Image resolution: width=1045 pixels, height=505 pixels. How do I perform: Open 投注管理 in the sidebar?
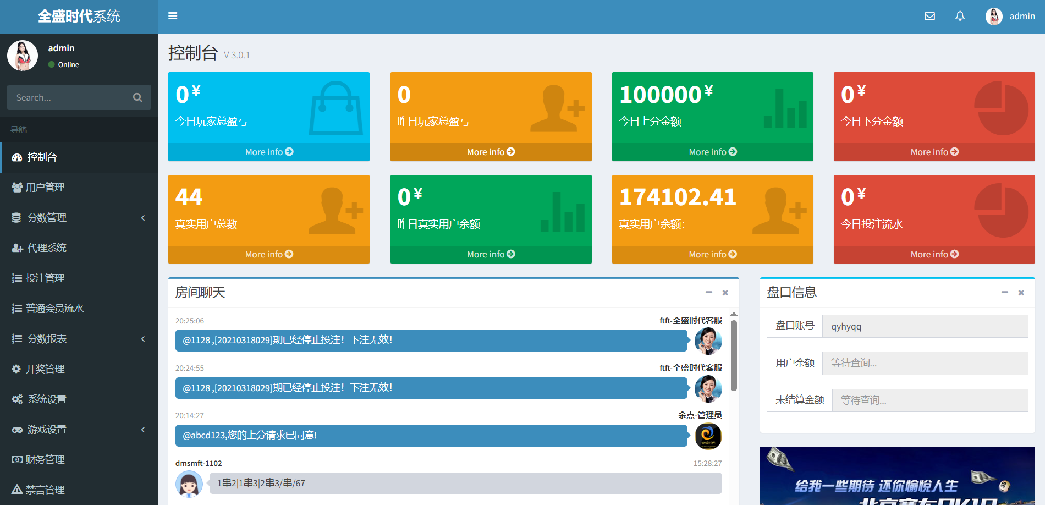pyautogui.click(x=45, y=278)
